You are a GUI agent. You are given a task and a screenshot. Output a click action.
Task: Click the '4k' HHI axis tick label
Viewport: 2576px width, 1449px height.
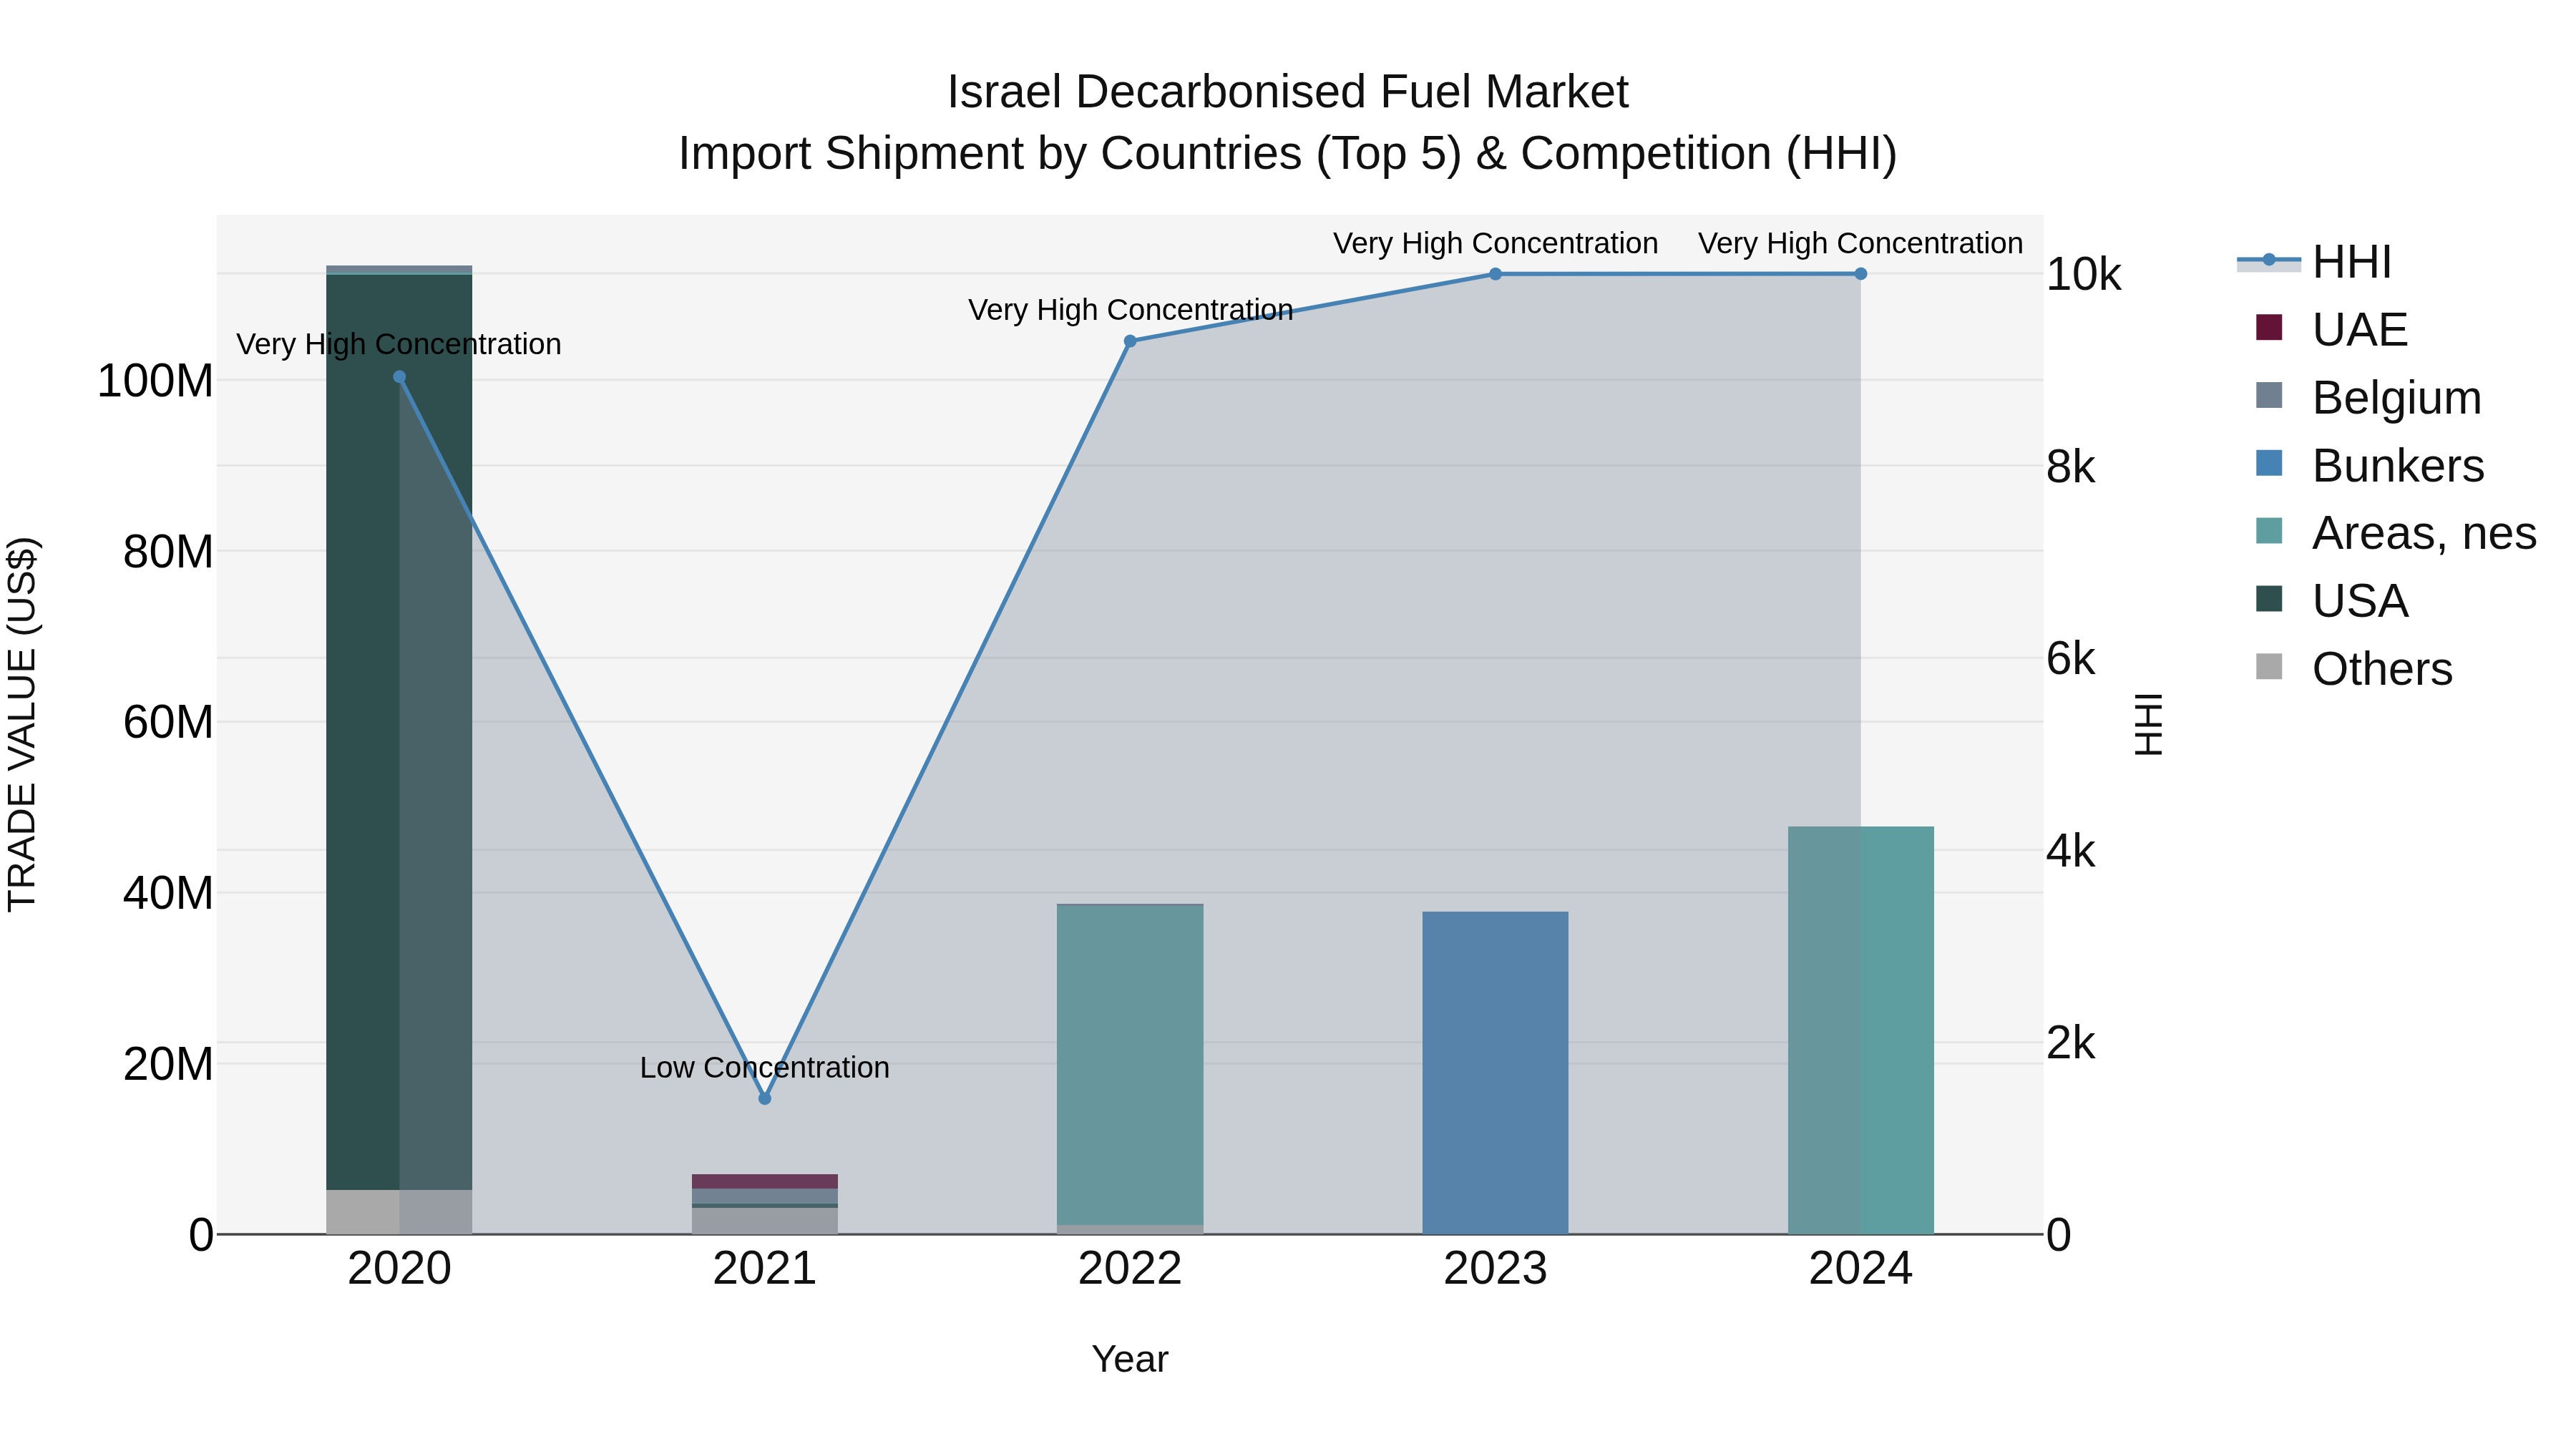click(2071, 851)
